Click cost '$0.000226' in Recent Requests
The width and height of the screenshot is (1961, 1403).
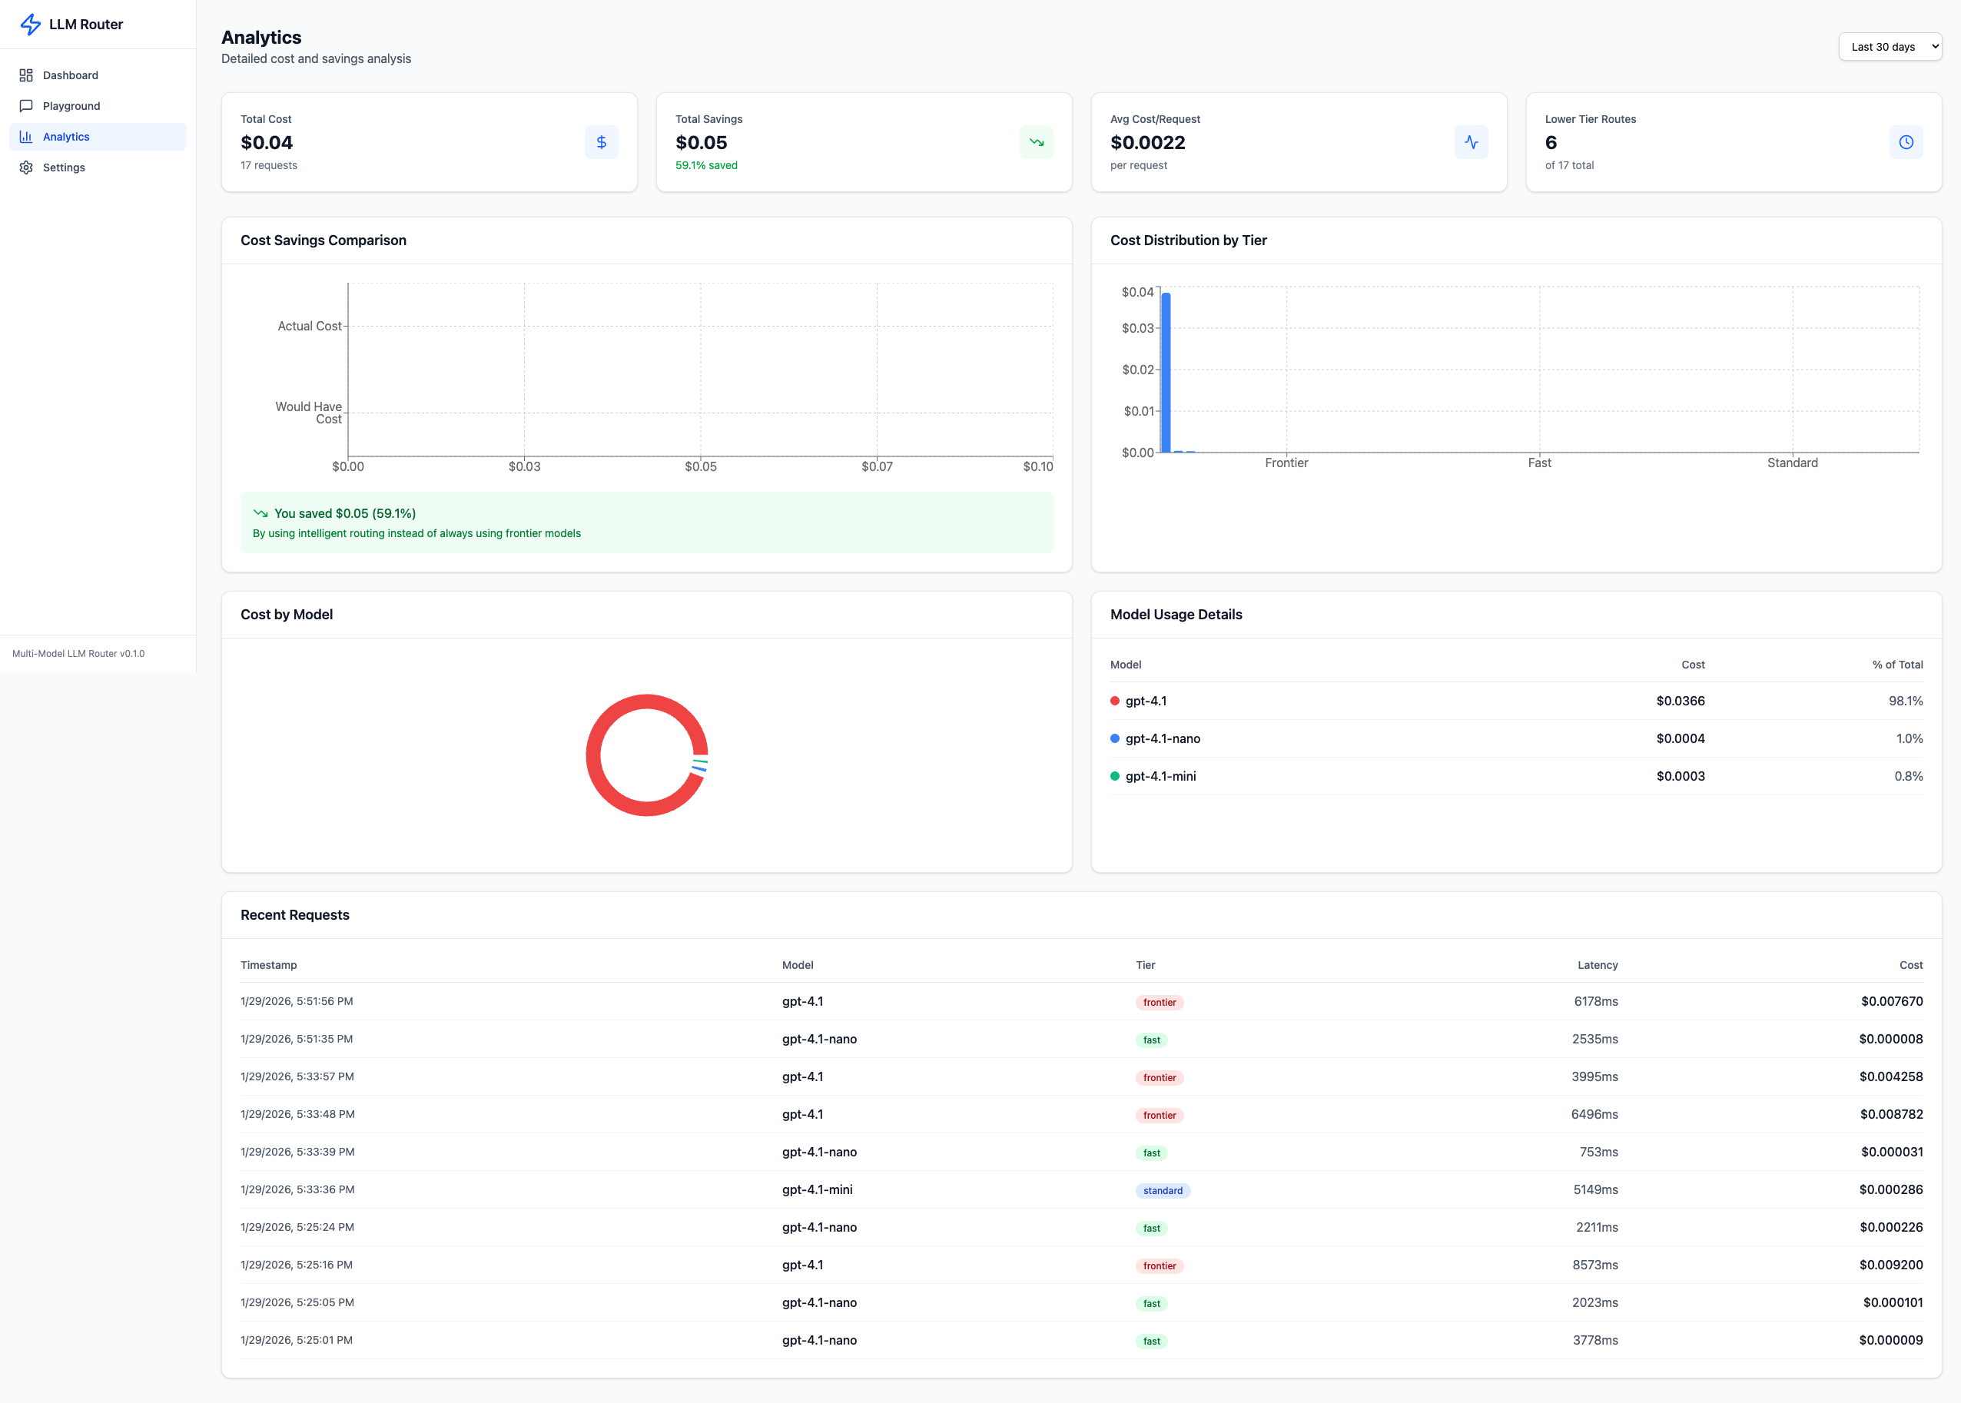click(x=1891, y=1227)
